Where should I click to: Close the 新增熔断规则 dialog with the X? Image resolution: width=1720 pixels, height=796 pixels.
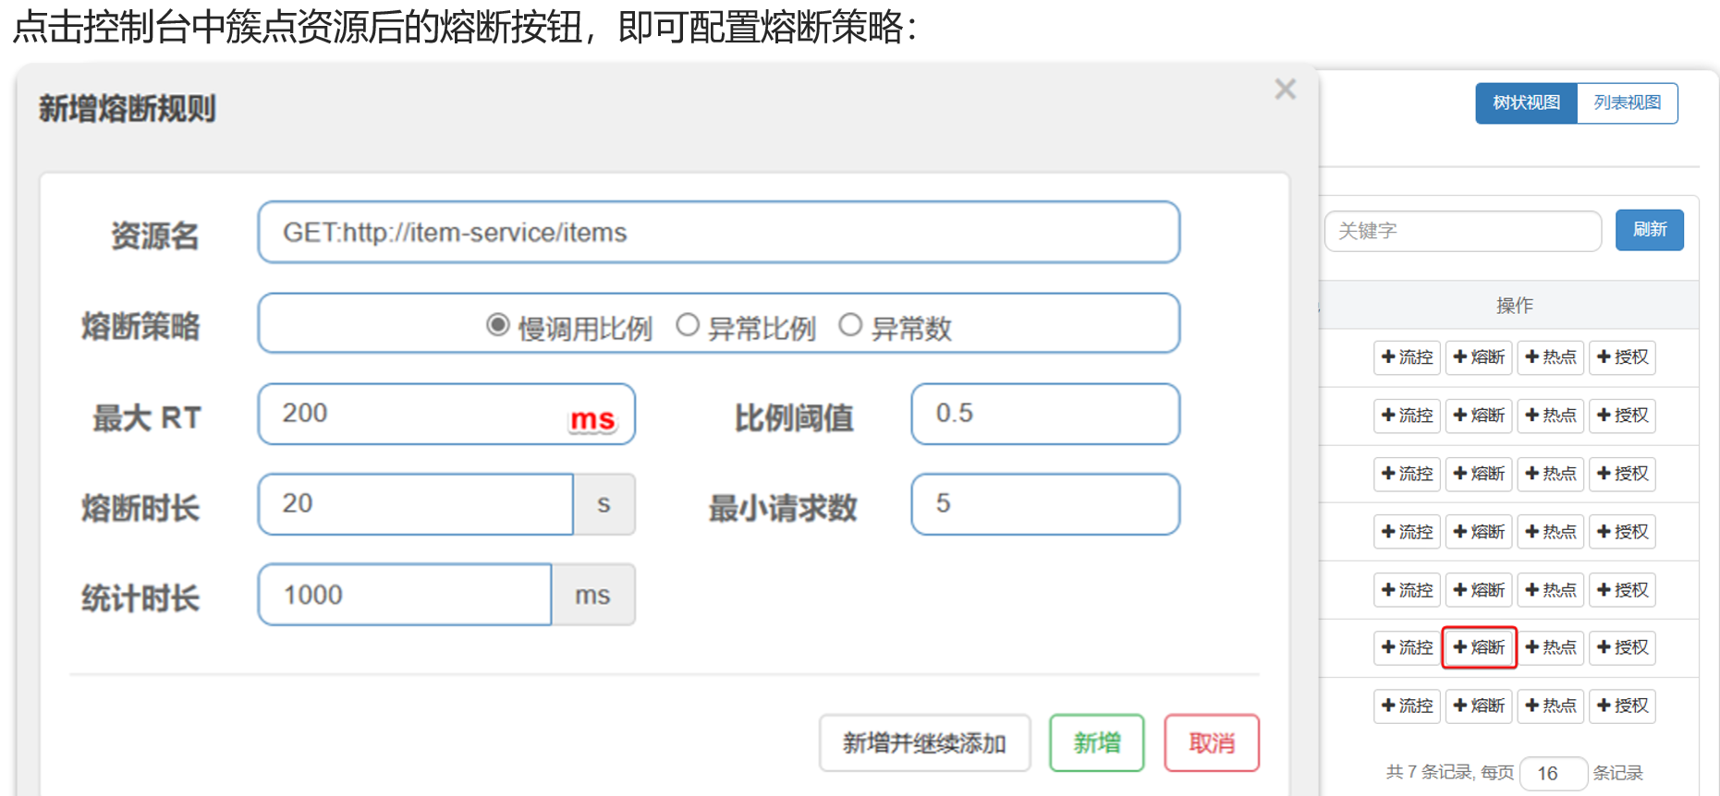click(1285, 90)
